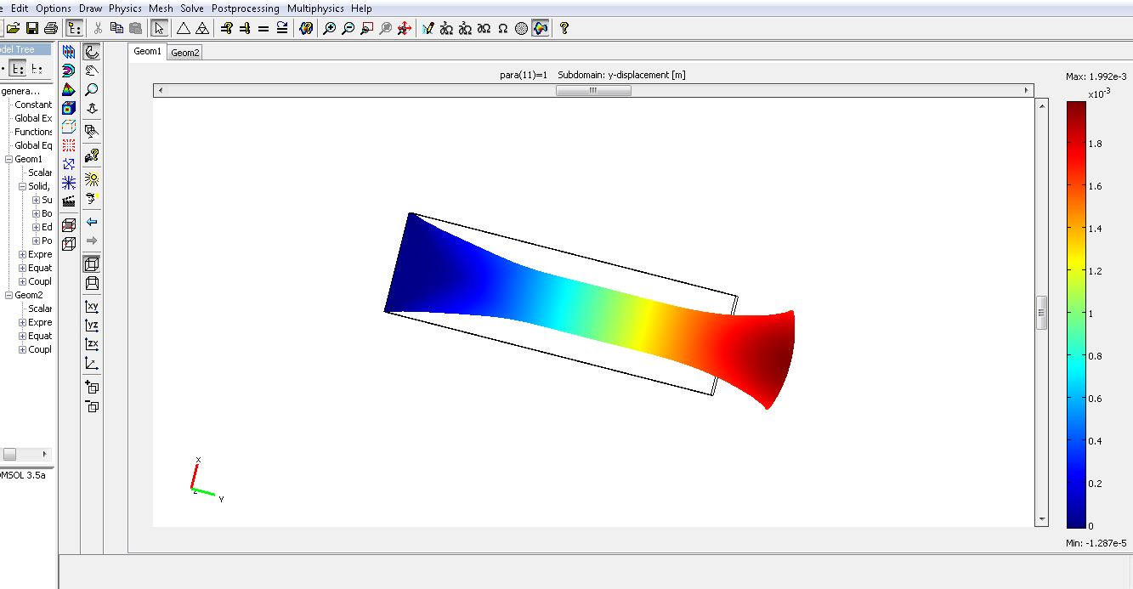Click the Restart solver icon
The width and height of the screenshot is (1133, 589).
(282, 28)
